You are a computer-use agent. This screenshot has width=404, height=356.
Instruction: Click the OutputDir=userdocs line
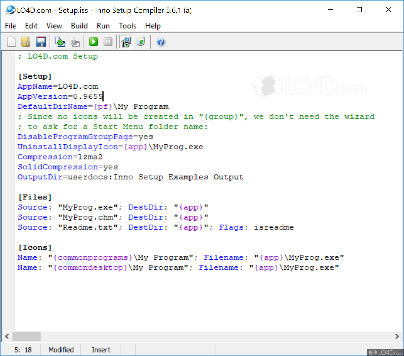pos(130,177)
